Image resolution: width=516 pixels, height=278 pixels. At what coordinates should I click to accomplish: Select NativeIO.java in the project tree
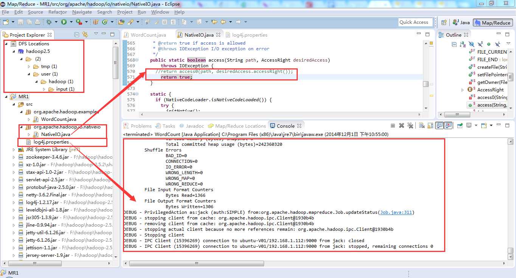click(56, 134)
